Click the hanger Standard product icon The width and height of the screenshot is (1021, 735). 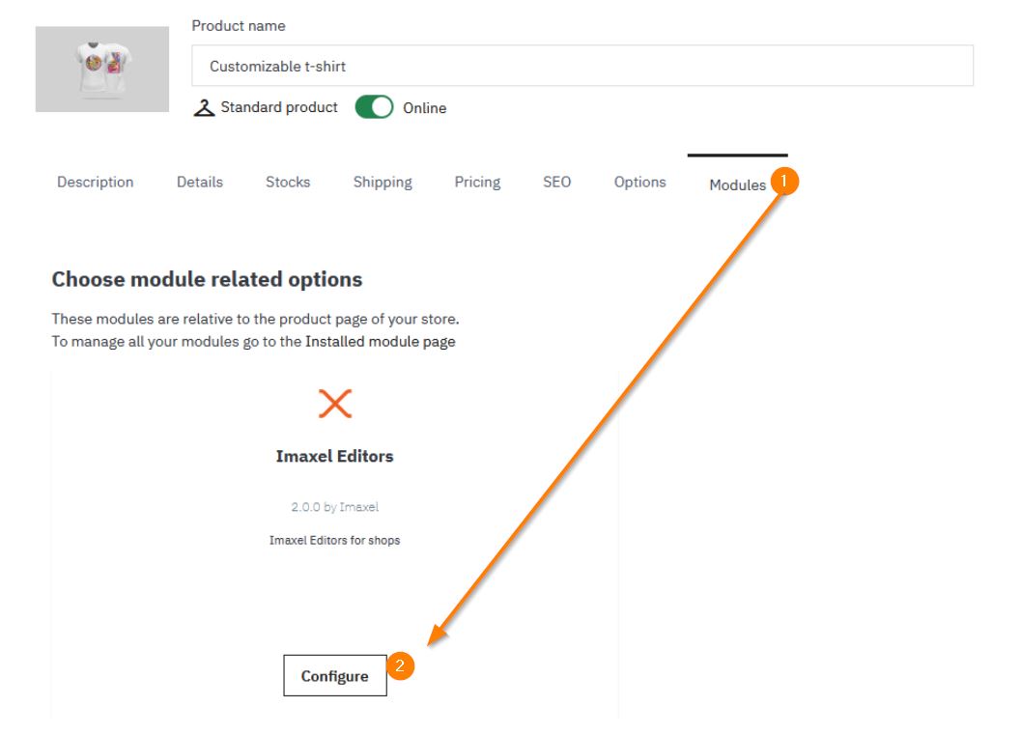click(204, 108)
